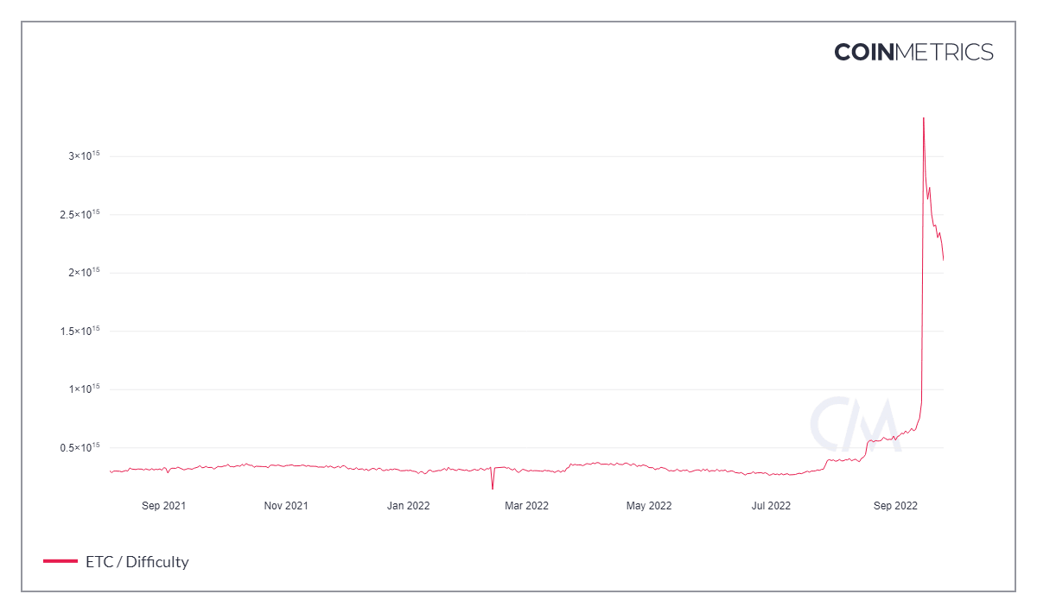This screenshot has width=1037, height=613.
Task: Click the Jul 2022 x-axis label
Action: click(x=770, y=506)
